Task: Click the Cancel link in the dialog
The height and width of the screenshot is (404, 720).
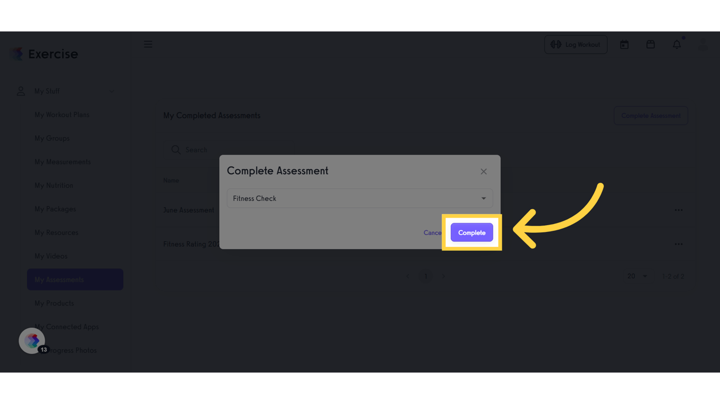Action: point(432,233)
